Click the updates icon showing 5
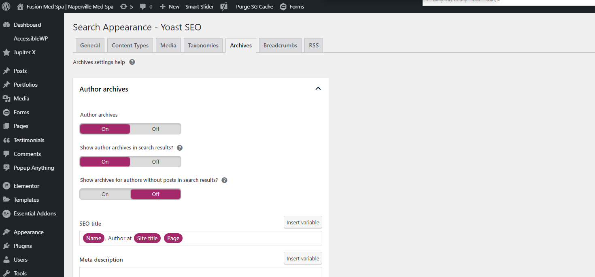595x277 pixels. (x=123, y=6)
